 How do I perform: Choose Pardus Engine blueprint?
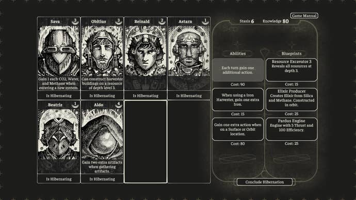point(292,129)
